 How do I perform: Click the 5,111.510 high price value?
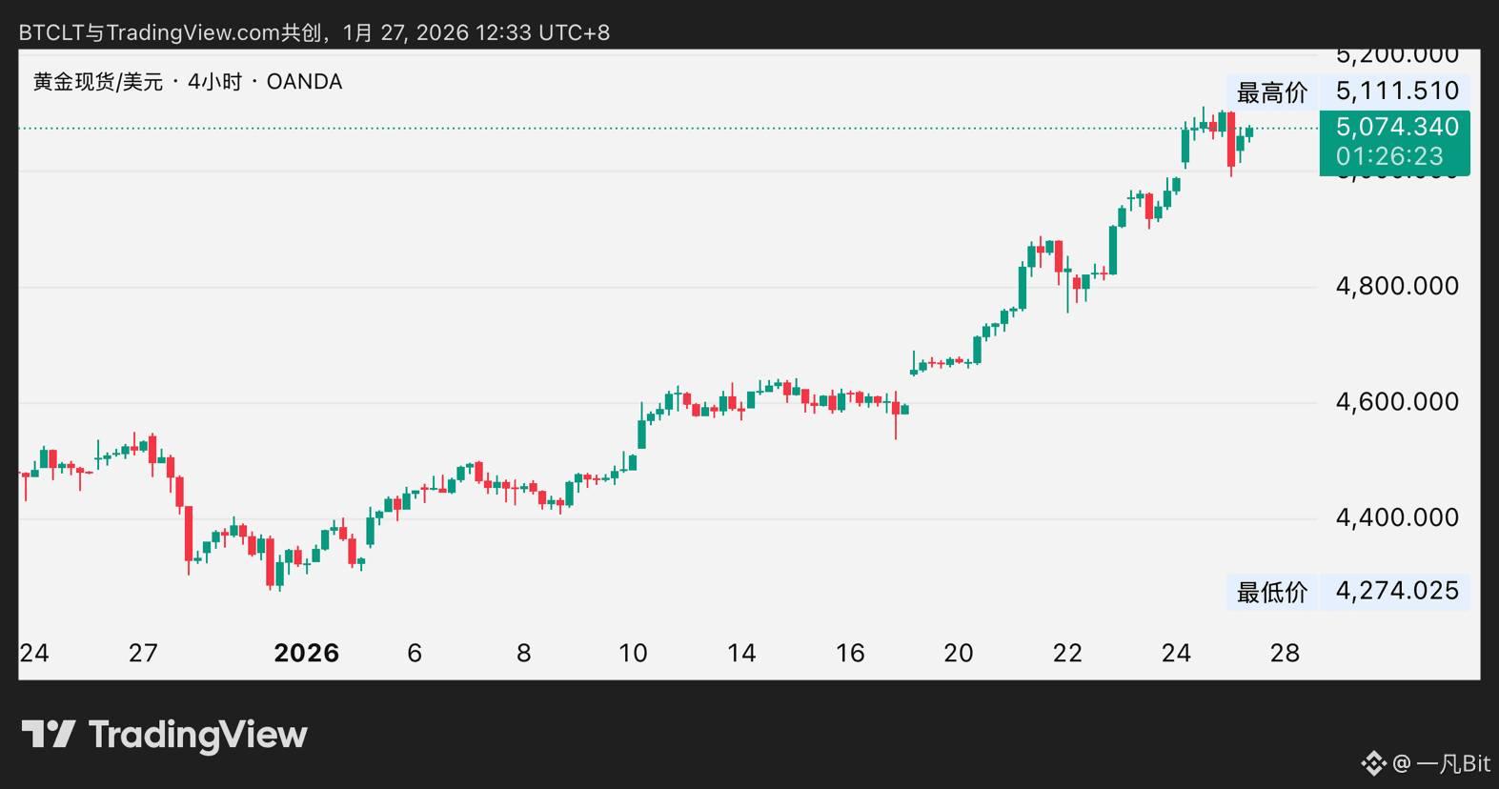click(1397, 91)
